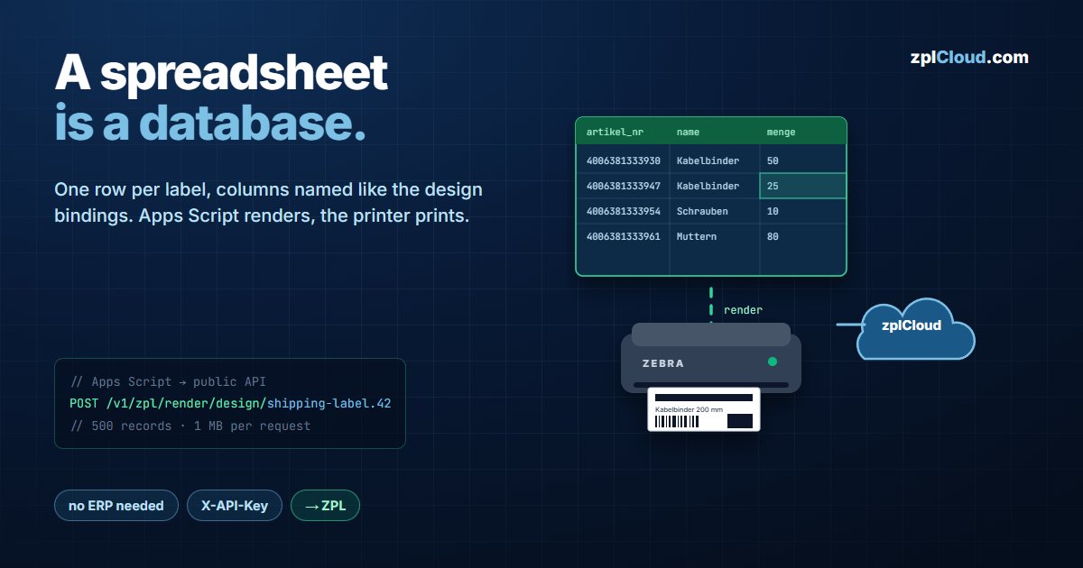This screenshot has width=1083, height=568.
Task: Click the 'One row per label' description text
Action: [x=268, y=204]
